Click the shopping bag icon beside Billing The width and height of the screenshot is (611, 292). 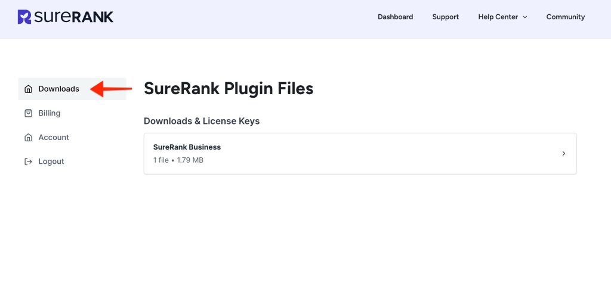28,113
